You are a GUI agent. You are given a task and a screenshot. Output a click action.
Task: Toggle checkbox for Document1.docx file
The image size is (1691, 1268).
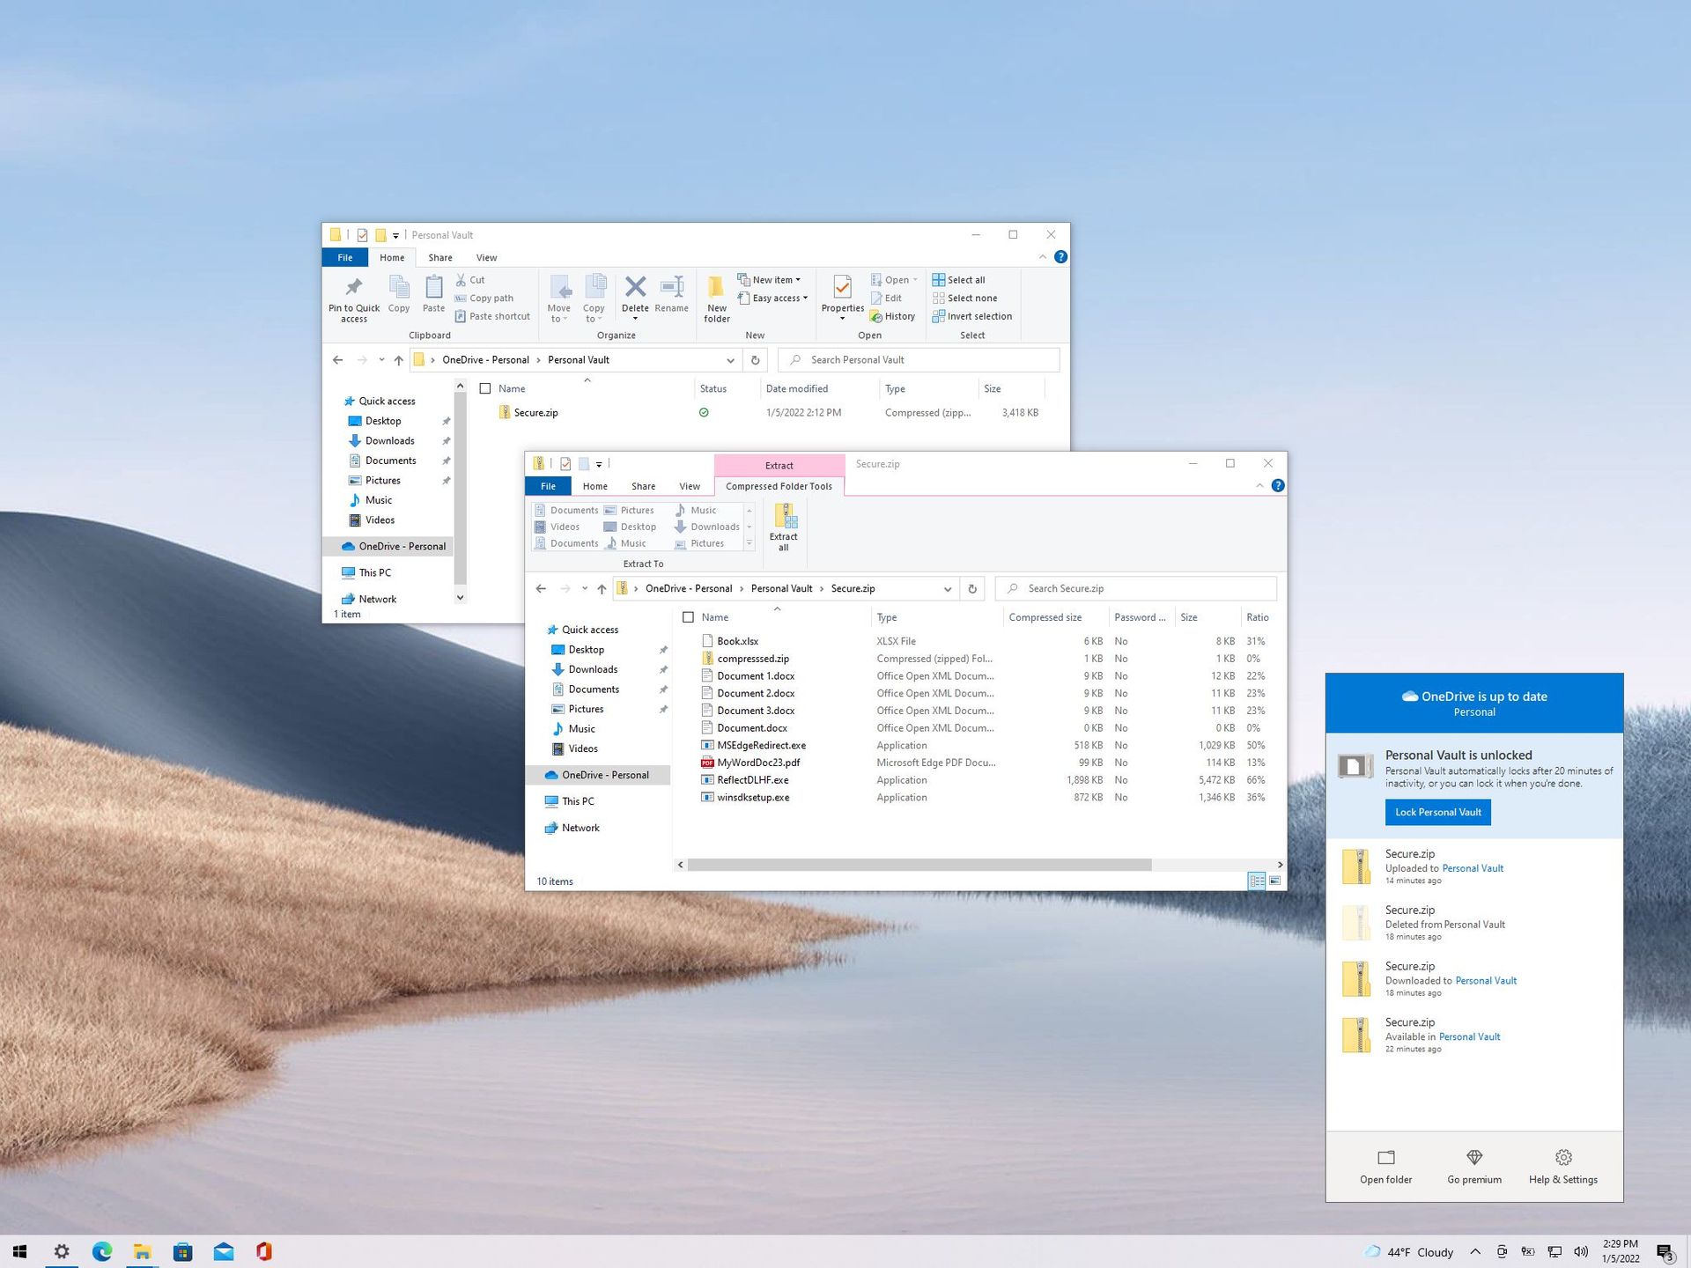pyautogui.click(x=690, y=675)
